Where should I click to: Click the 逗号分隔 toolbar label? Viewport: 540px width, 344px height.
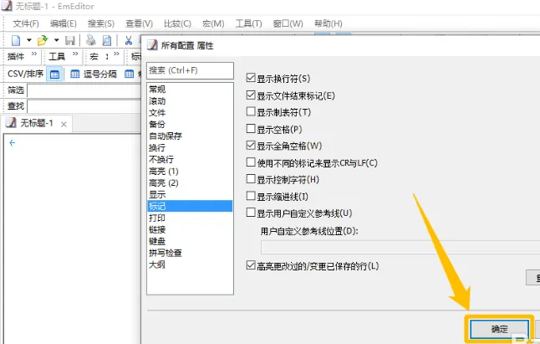click(x=99, y=74)
